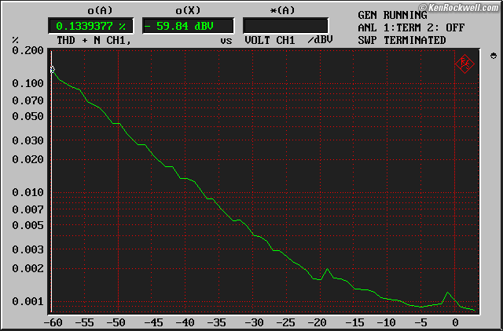Click the 0.001 y-axis value
Image resolution: width=503 pixels, height=331 pixels.
coord(28,301)
